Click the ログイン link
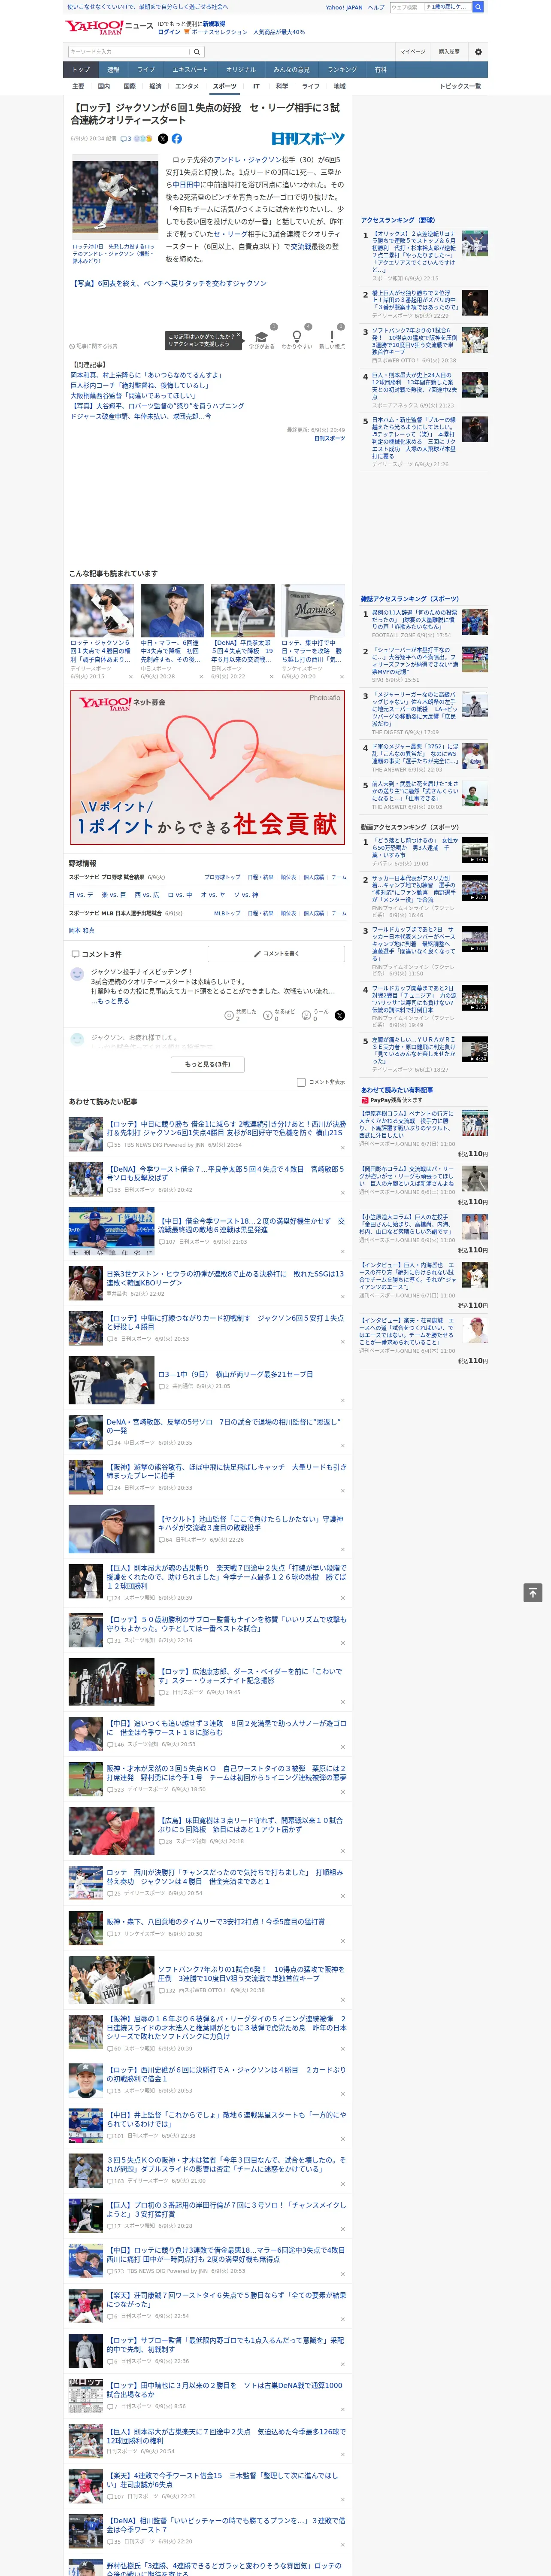The width and height of the screenshot is (551, 2576). (x=169, y=32)
